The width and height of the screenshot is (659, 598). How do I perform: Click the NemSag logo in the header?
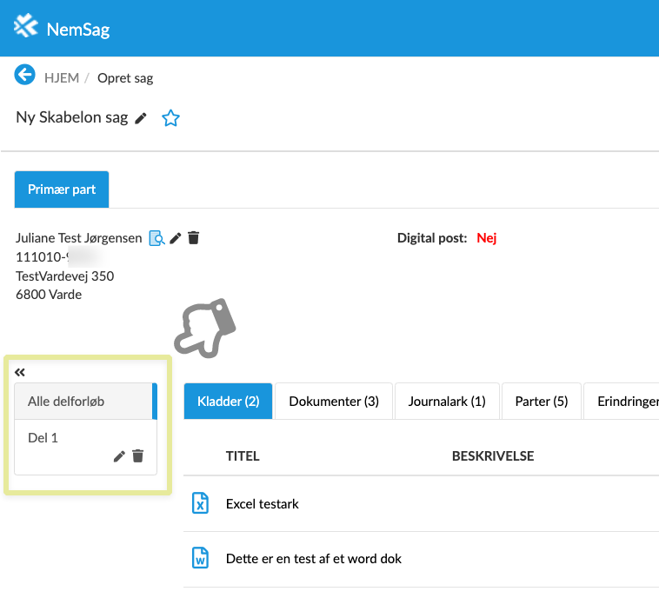coord(62,29)
